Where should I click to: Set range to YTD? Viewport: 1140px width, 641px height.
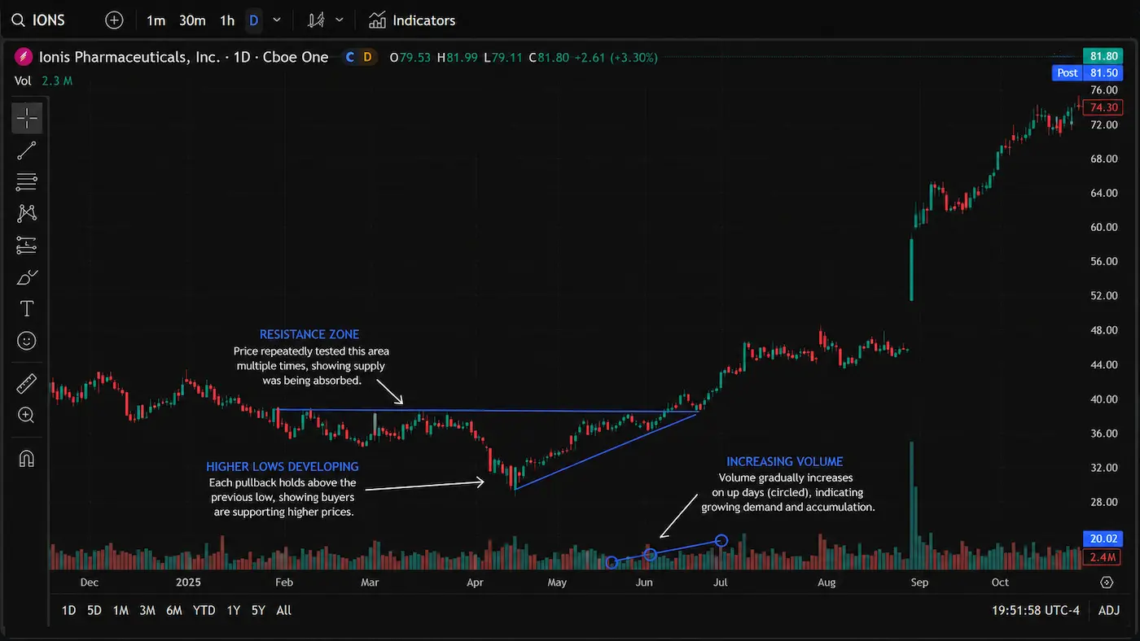click(x=204, y=610)
